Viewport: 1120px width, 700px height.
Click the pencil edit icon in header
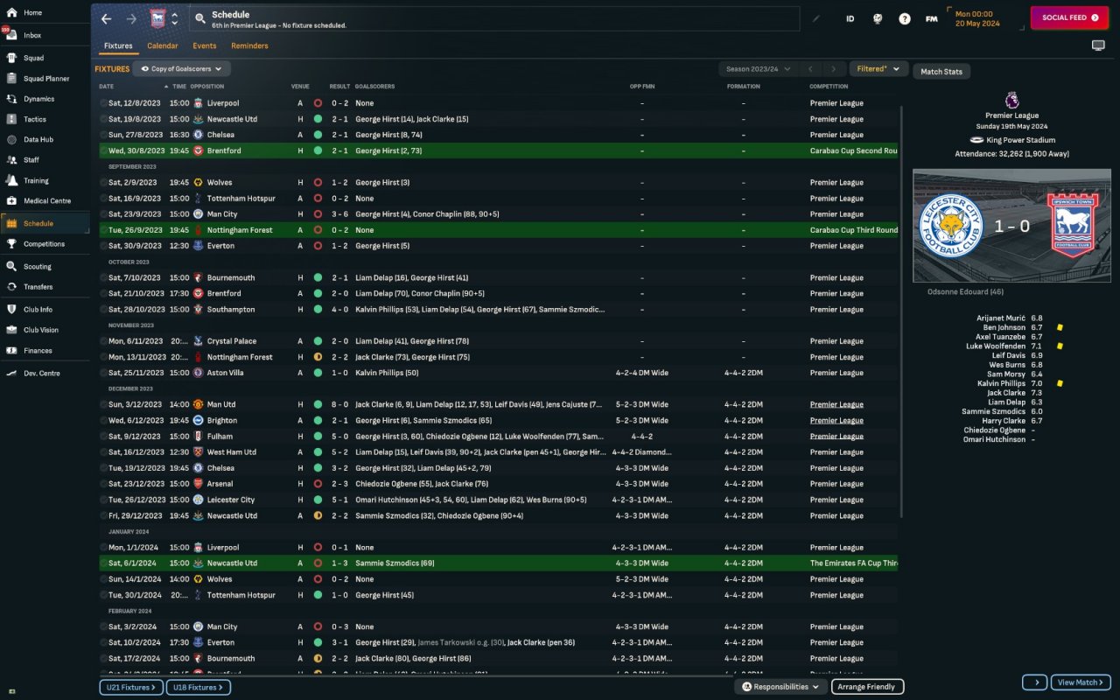[817, 18]
